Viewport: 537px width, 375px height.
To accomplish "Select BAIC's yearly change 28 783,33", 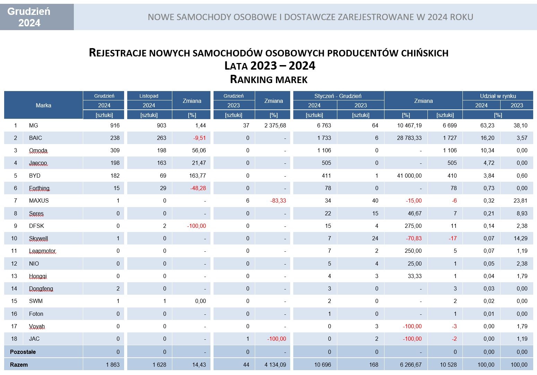I will point(409,138).
